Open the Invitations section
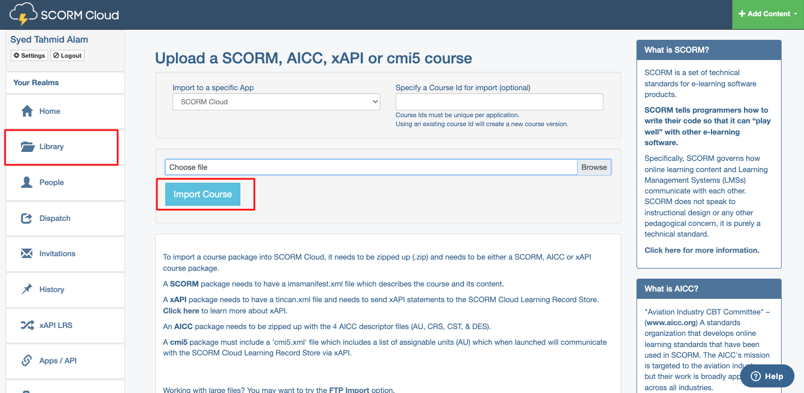Screen dimensions: 804x393 pyautogui.click(x=65, y=253)
